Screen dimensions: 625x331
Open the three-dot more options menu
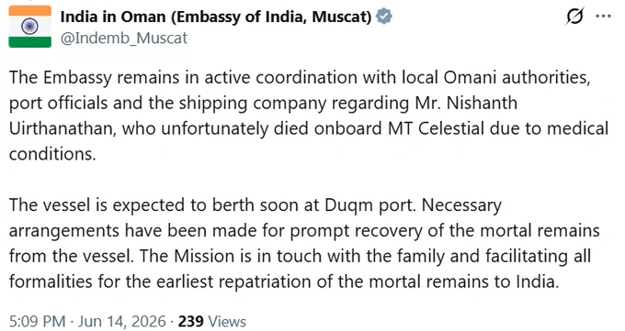pos(603,17)
